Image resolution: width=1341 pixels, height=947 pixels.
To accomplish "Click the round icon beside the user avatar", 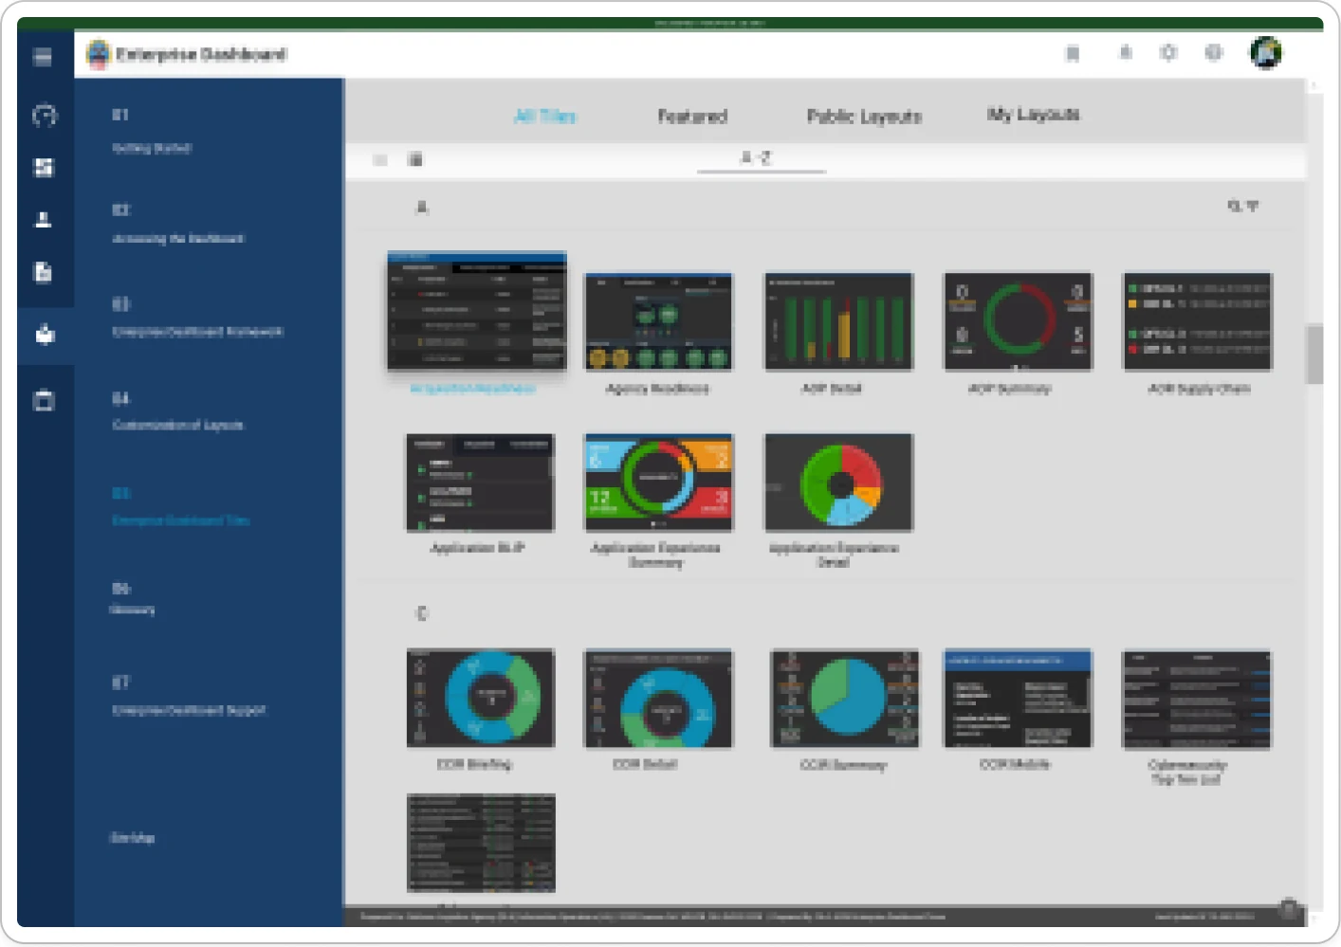I will pos(1214,53).
